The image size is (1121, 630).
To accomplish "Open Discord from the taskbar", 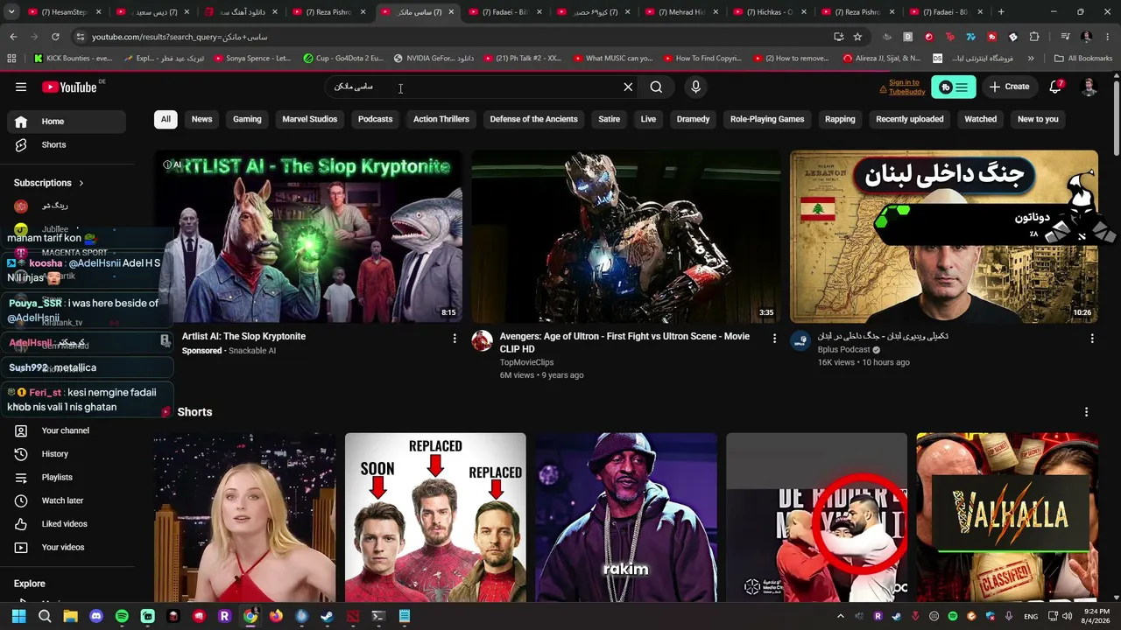I will 96,616.
